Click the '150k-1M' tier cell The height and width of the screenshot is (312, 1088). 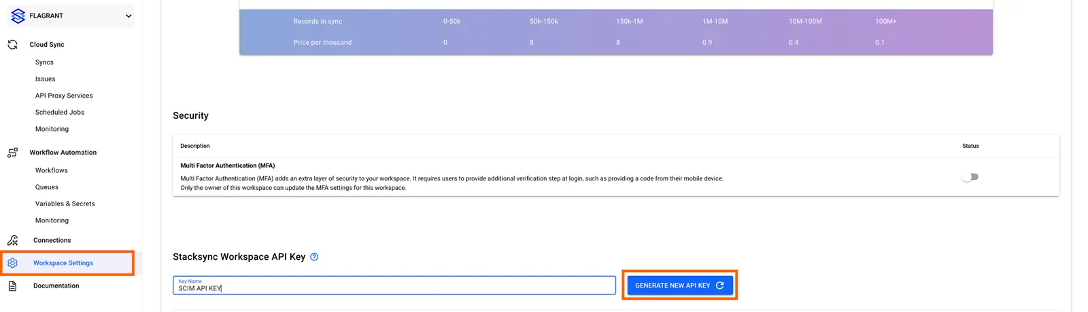[630, 22]
